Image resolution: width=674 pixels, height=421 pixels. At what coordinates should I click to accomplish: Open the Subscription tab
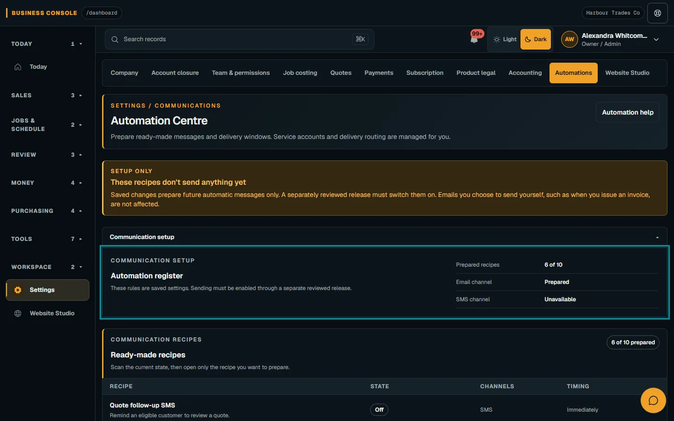[x=425, y=73]
